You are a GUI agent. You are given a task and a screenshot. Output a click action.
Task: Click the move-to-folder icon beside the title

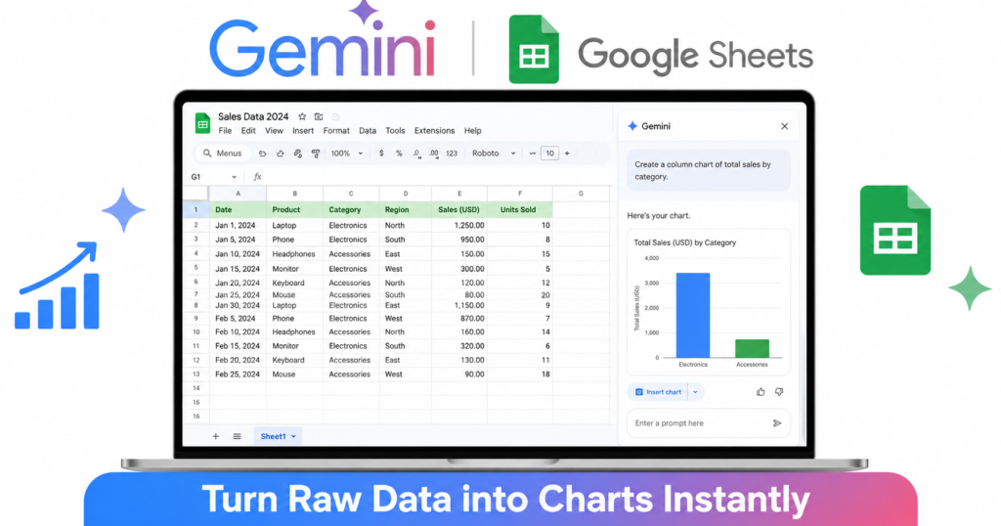coord(319,116)
